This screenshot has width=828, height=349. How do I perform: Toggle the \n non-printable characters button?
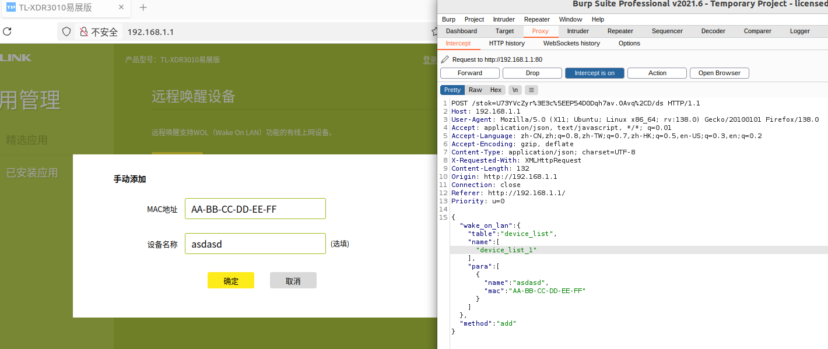[515, 90]
